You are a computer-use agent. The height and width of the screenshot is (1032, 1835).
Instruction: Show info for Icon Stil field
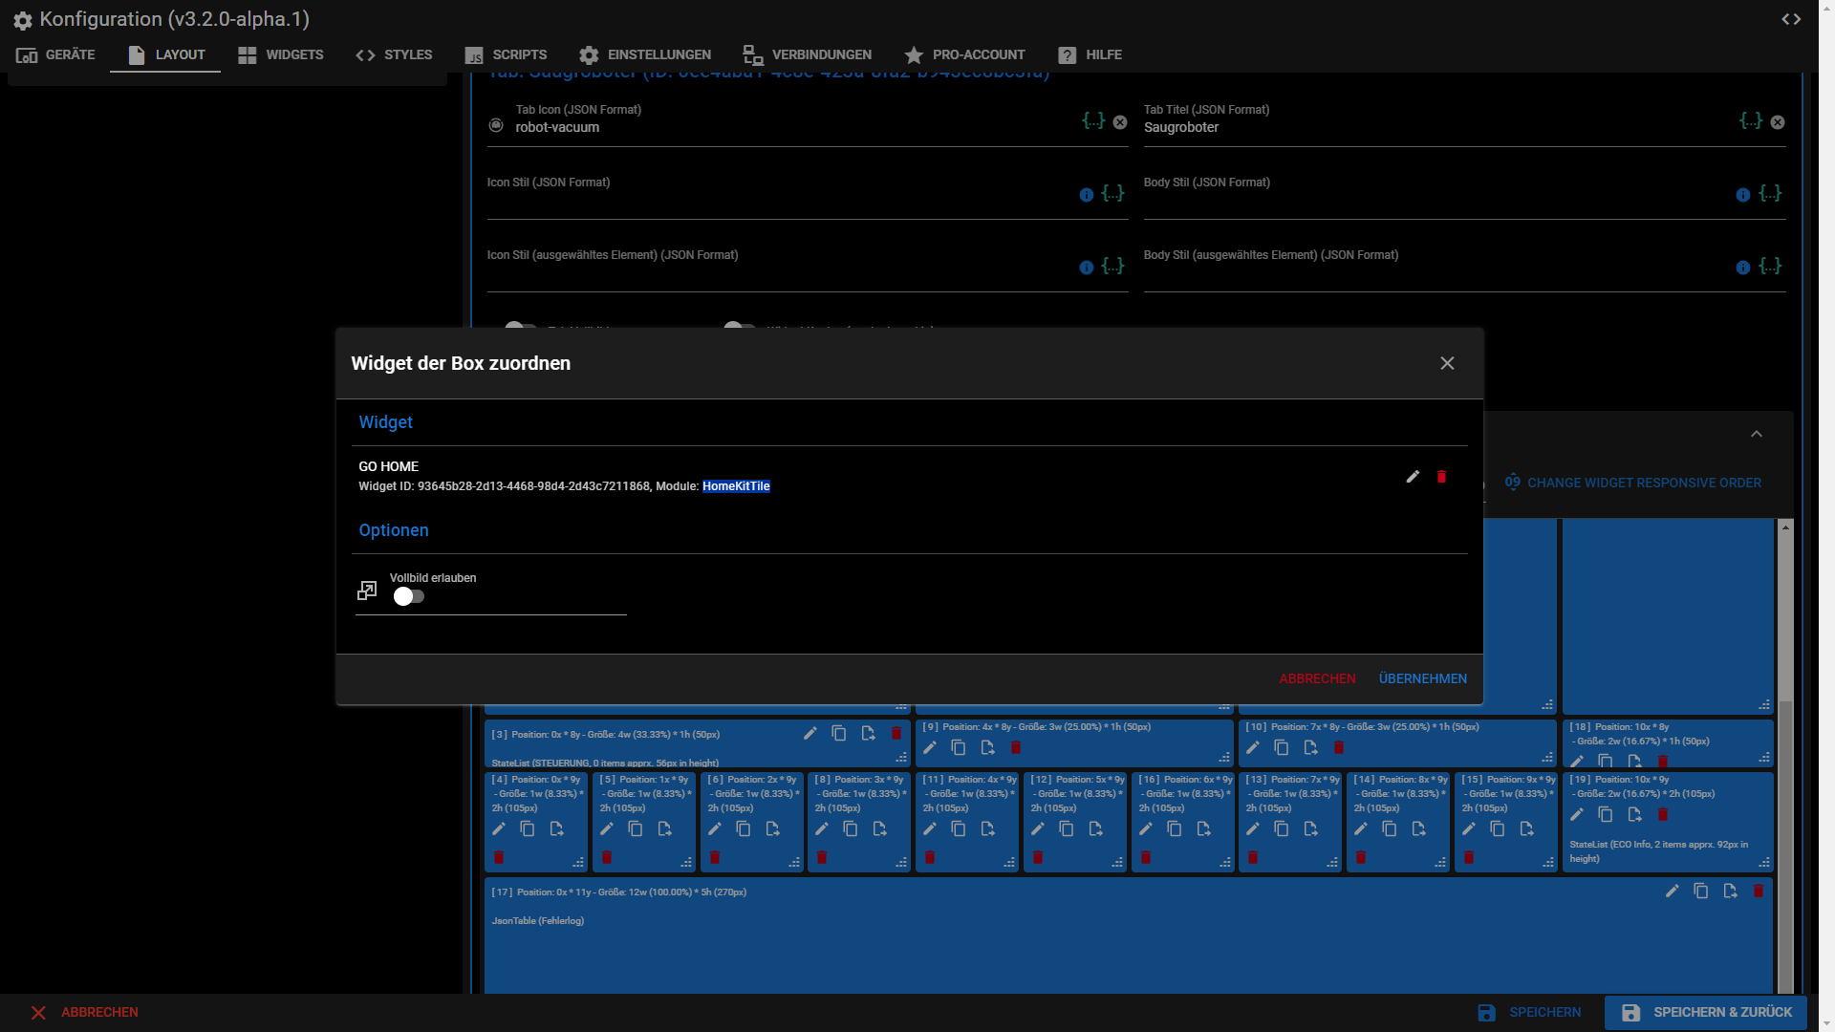(x=1087, y=195)
